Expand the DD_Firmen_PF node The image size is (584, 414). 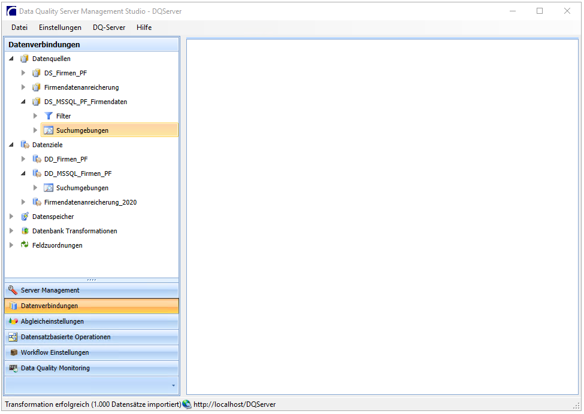point(23,159)
